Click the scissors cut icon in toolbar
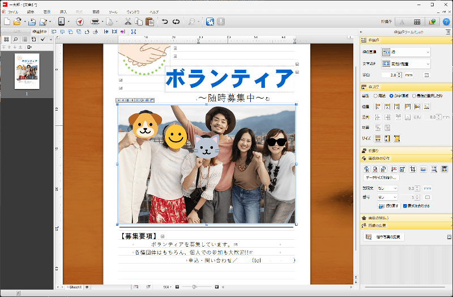This screenshot has height=297, width=453. click(x=128, y=22)
